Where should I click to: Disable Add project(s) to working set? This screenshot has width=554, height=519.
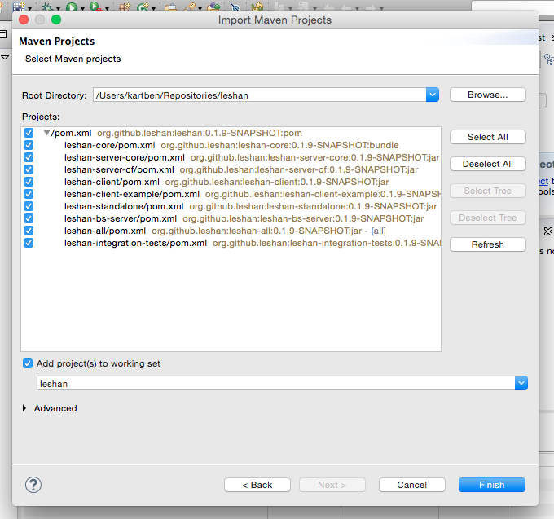click(28, 363)
